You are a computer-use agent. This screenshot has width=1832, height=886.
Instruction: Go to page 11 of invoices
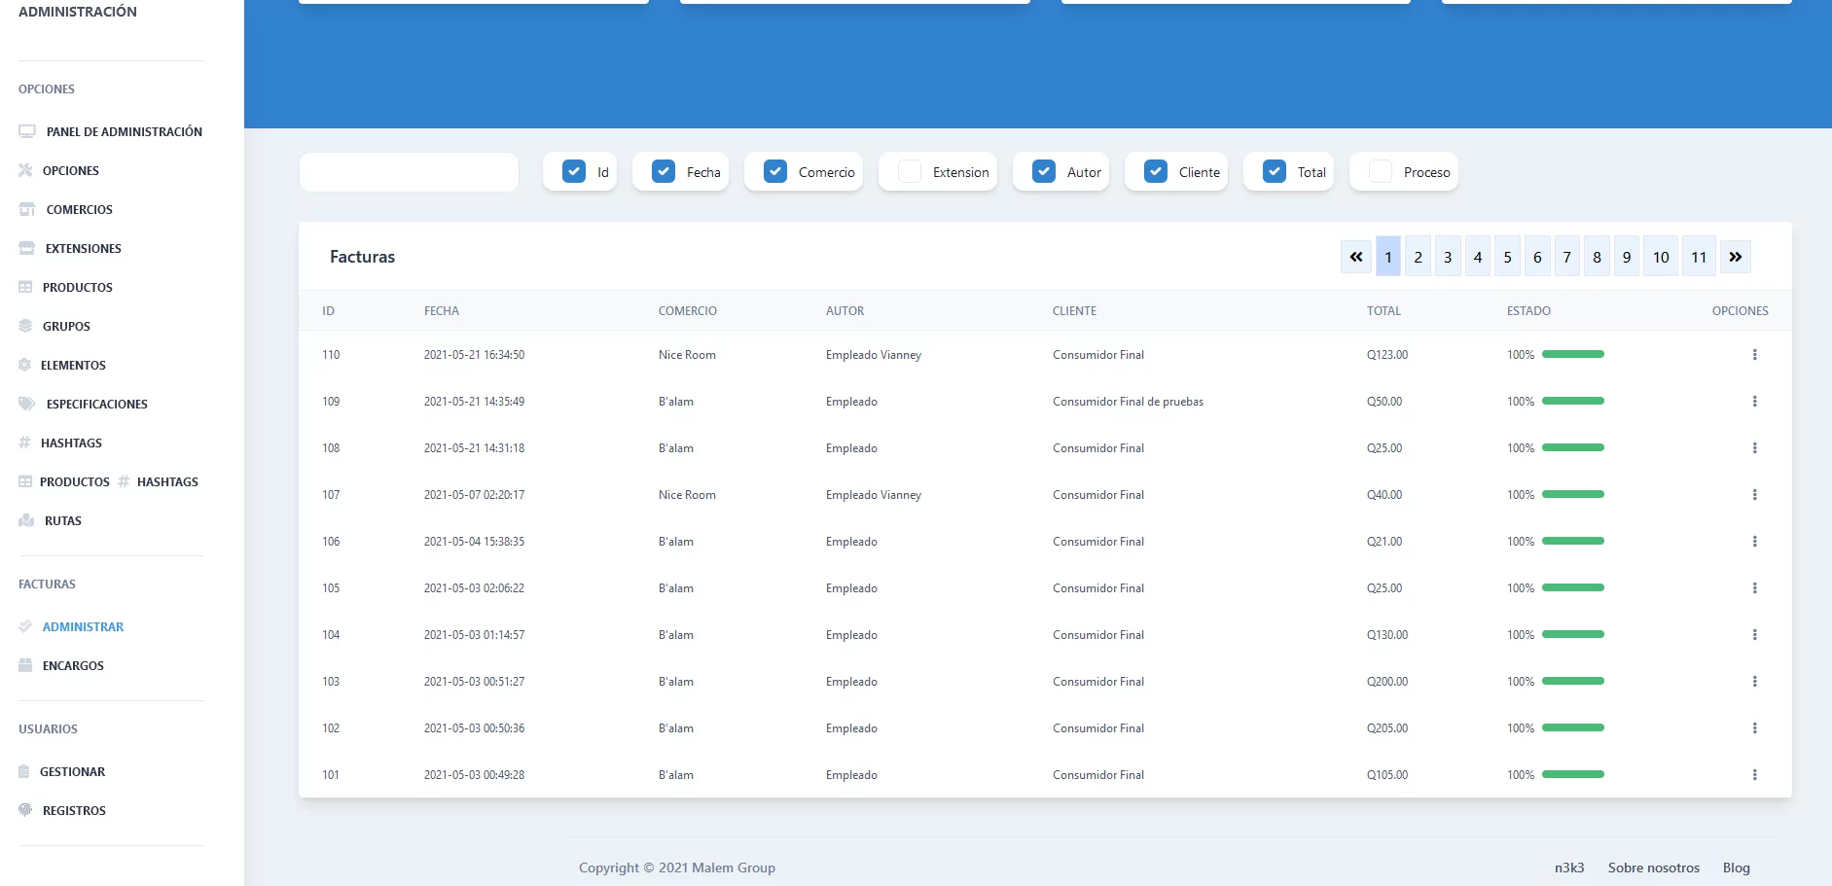pyautogui.click(x=1699, y=257)
